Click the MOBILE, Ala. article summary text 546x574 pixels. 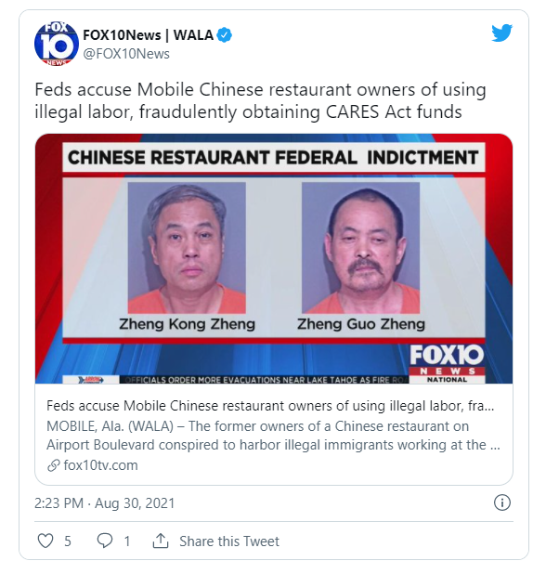273,436
